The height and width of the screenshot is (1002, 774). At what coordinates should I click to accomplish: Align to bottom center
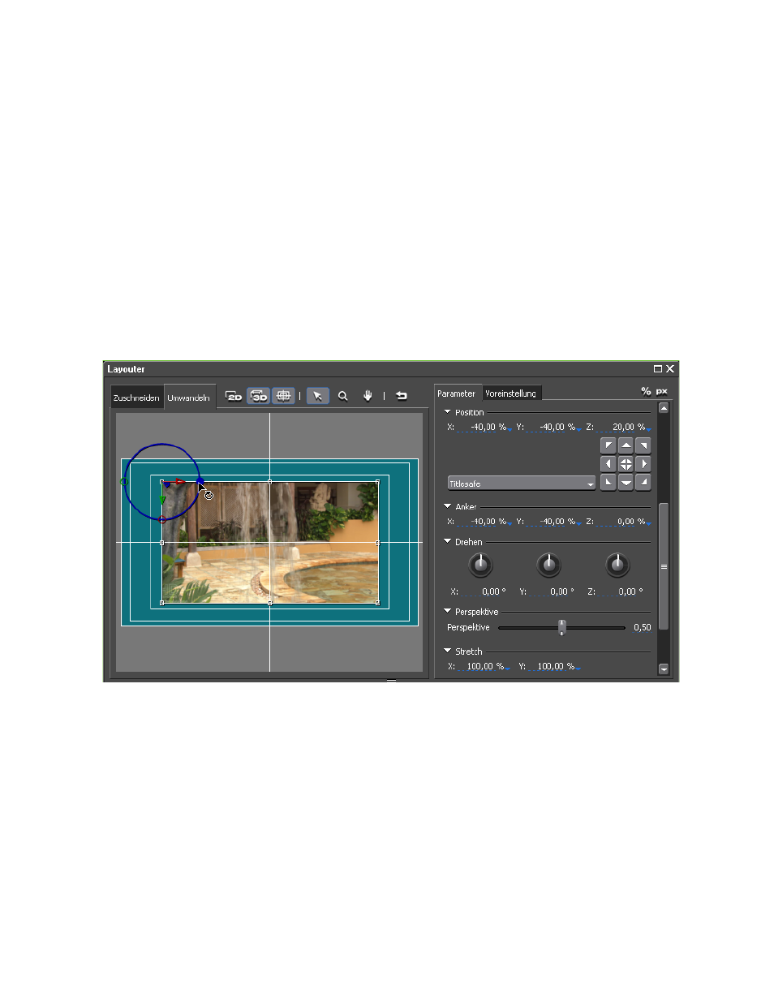point(626,483)
